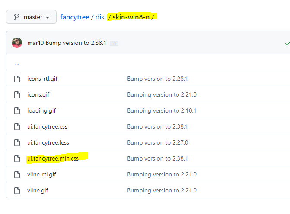The width and height of the screenshot is (290, 214).
Task: Open the latest commit message Bump version to 2.38.1
Action: click(x=76, y=43)
